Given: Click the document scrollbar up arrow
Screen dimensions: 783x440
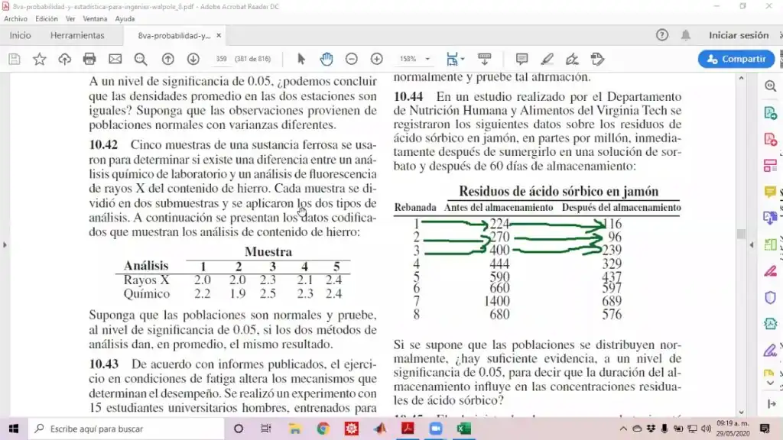Looking at the screenshot, I should click(741, 79).
